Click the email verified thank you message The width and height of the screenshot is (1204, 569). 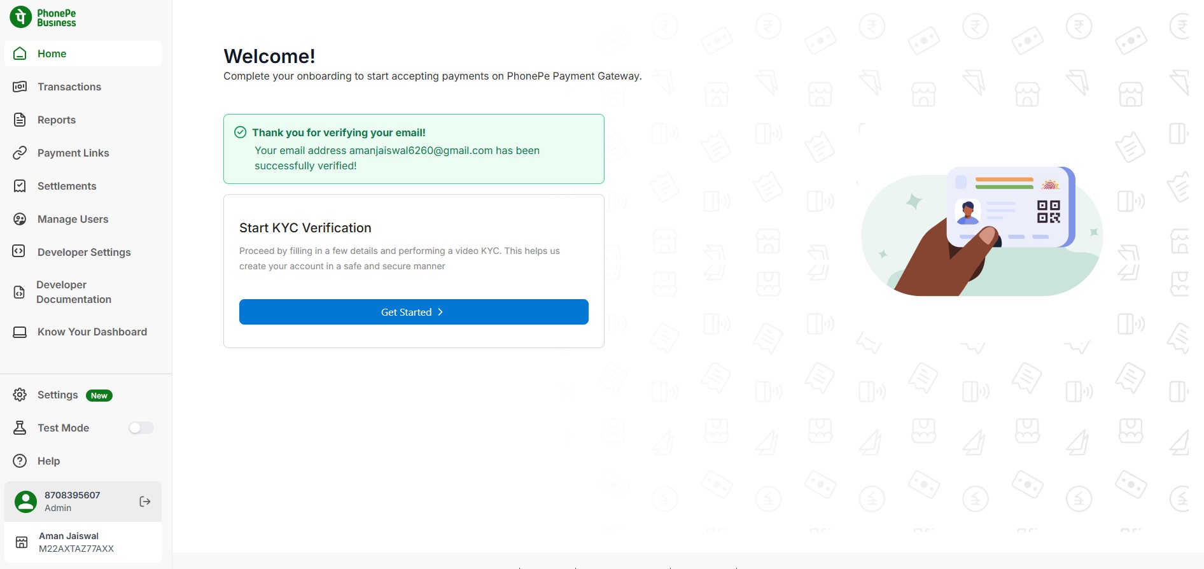coord(414,149)
